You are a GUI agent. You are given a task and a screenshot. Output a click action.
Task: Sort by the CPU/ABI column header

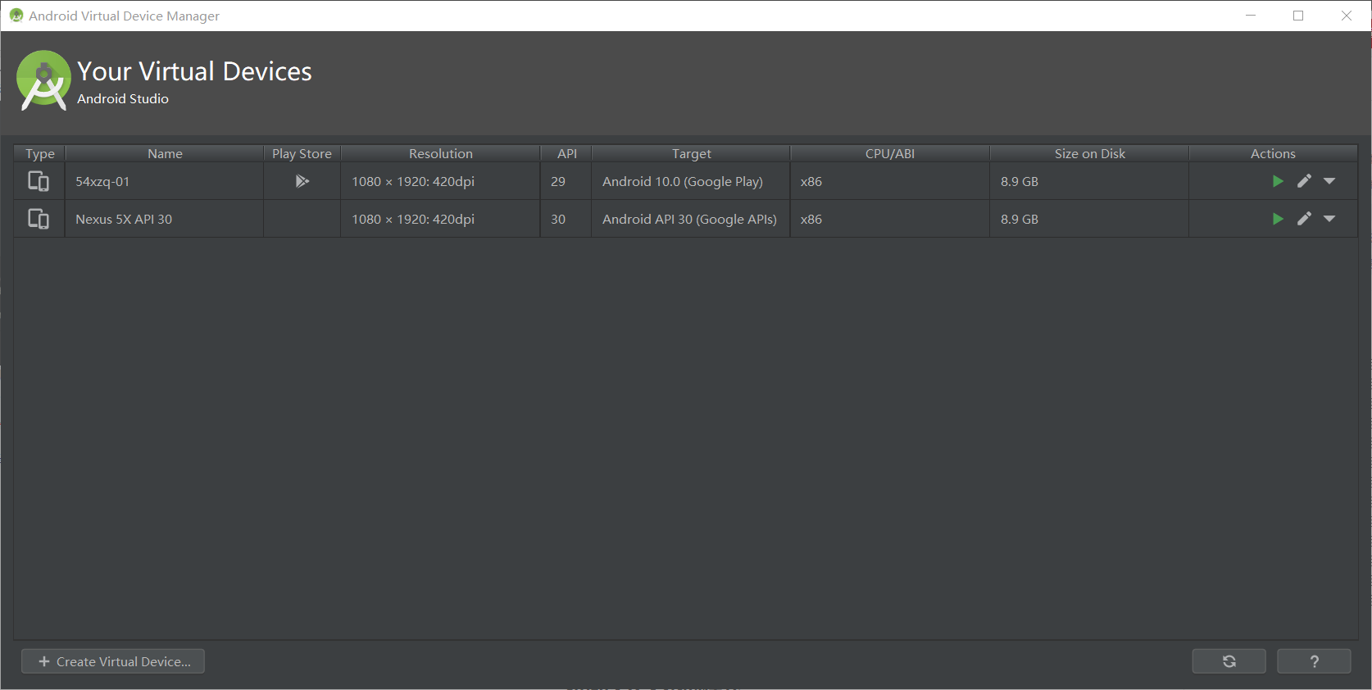coord(890,153)
